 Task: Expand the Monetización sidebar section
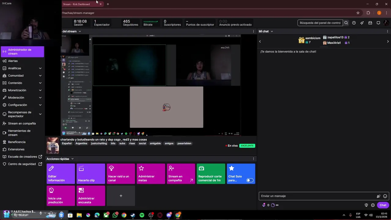[40, 90]
